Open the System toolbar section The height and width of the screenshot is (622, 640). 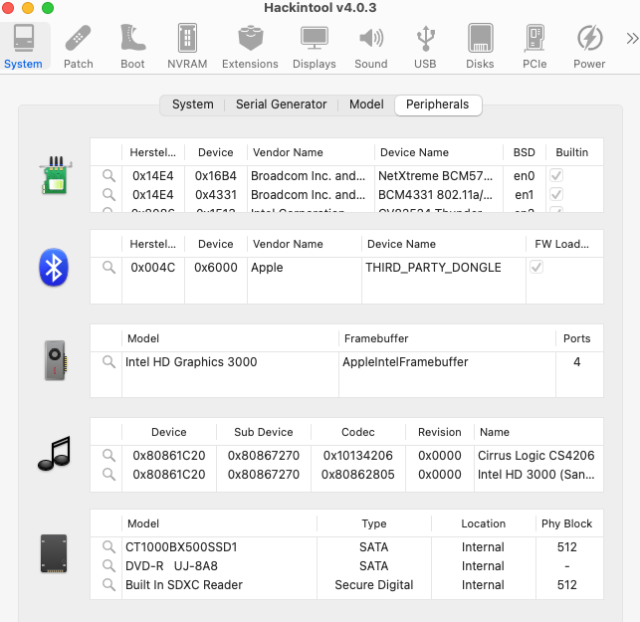(x=24, y=46)
